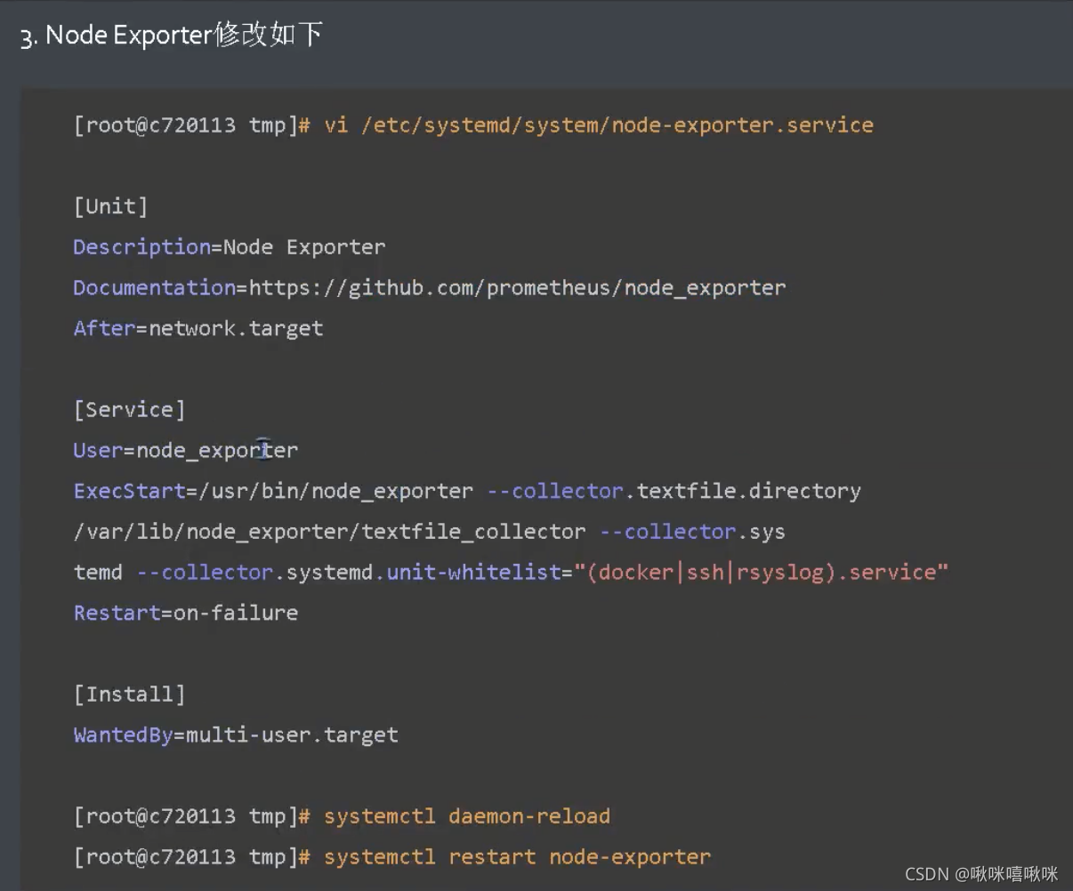1073x891 pixels.
Task: Click the vi node-exporter.service command line
Action: (x=473, y=124)
